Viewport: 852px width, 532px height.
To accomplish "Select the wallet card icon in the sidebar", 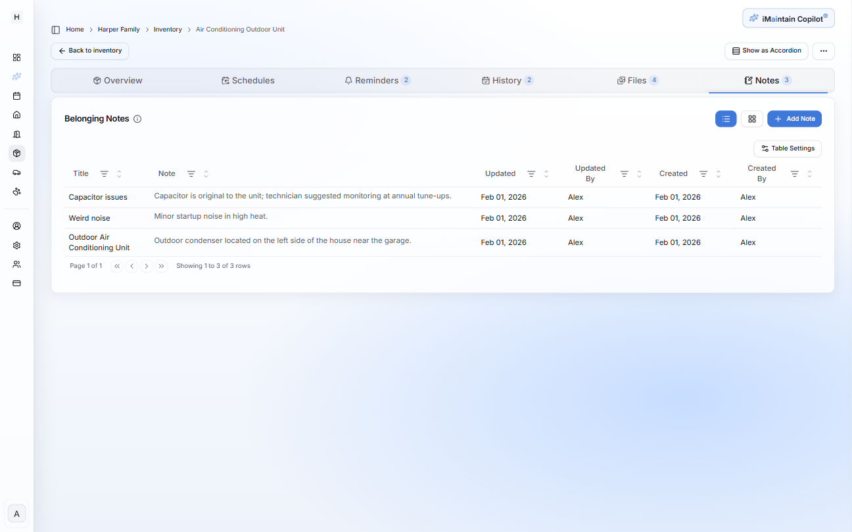I will (x=16, y=283).
